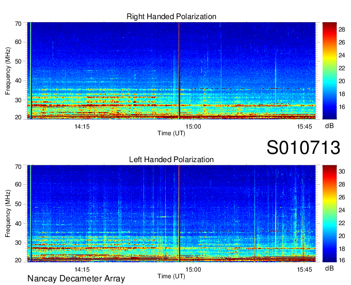Viewport: 351px width, 285px height.
Task: Click the 22 dB value on upper colorbar
Action: coord(342,68)
